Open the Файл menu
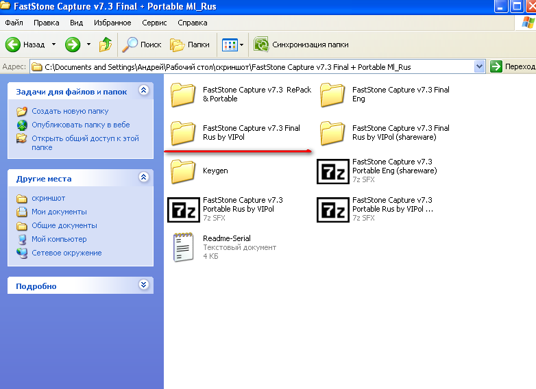 pyautogui.click(x=14, y=23)
